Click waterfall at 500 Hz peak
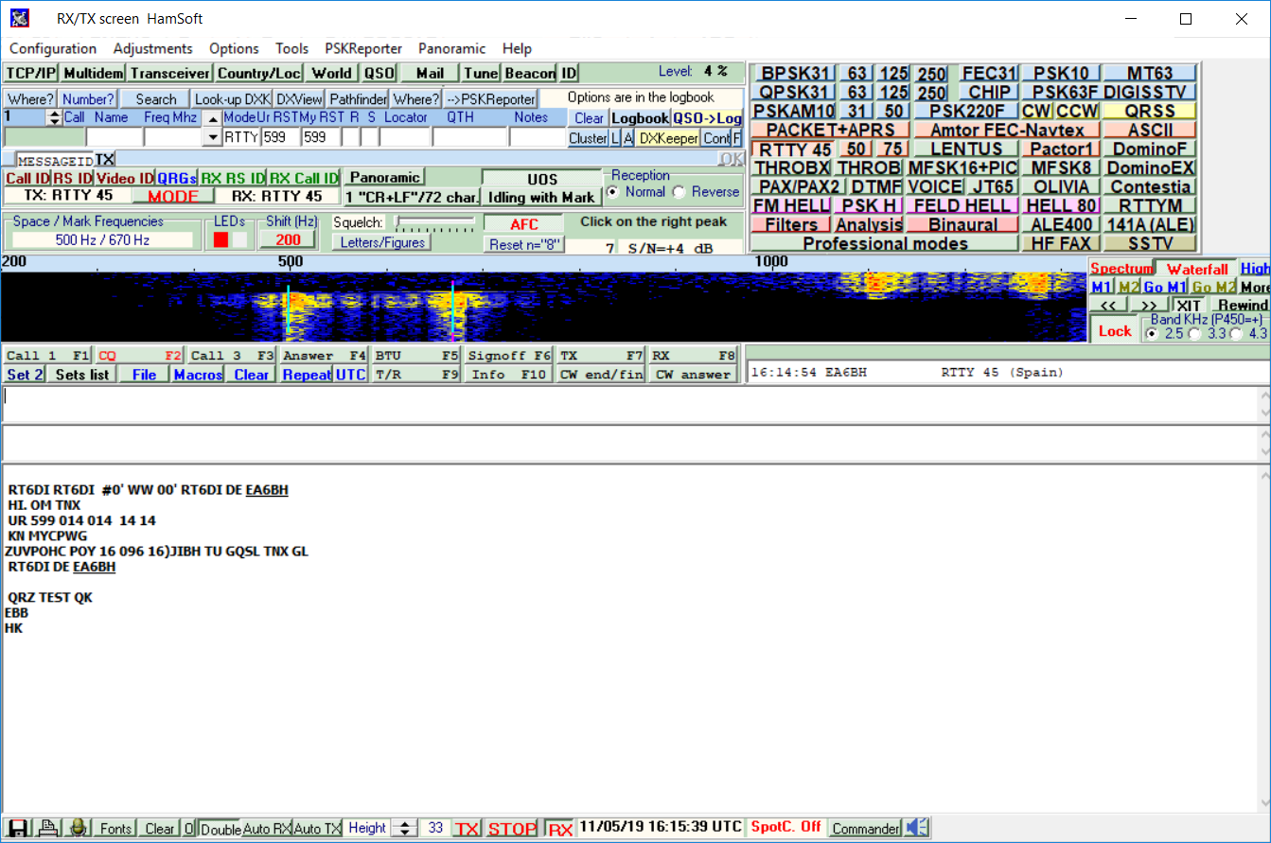Viewport: 1271px width, 843px height. click(288, 307)
